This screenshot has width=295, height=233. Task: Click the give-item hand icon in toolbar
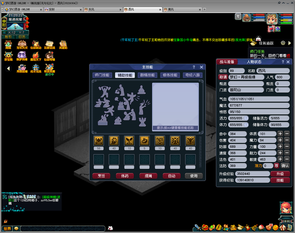[212, 228]
